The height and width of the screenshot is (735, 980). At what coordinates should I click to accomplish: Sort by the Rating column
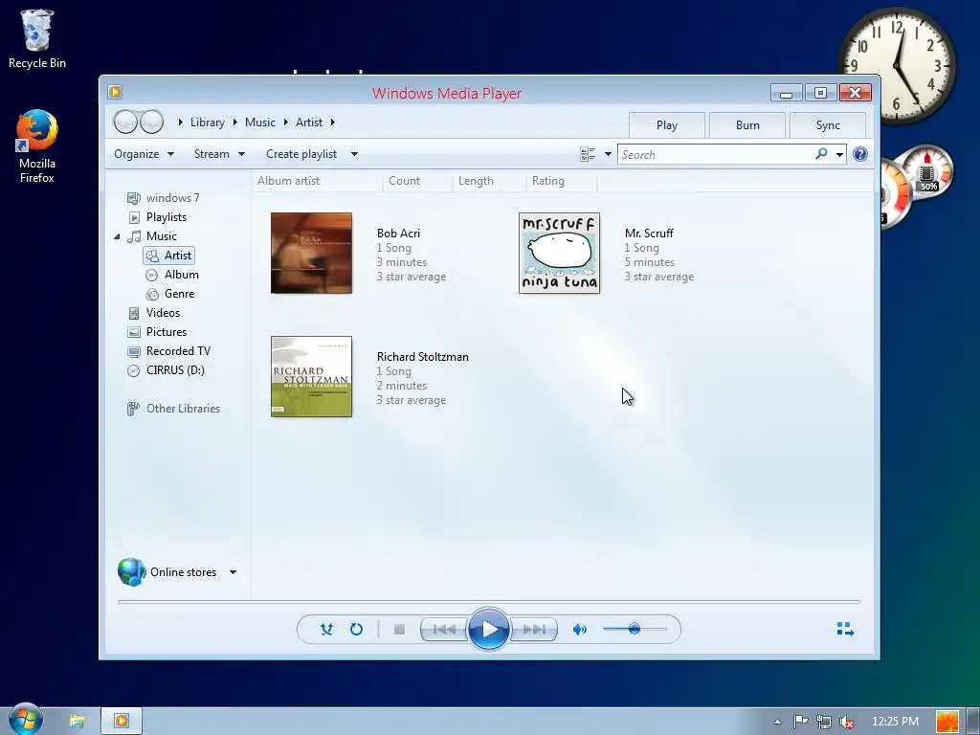[x=561, y=181]
